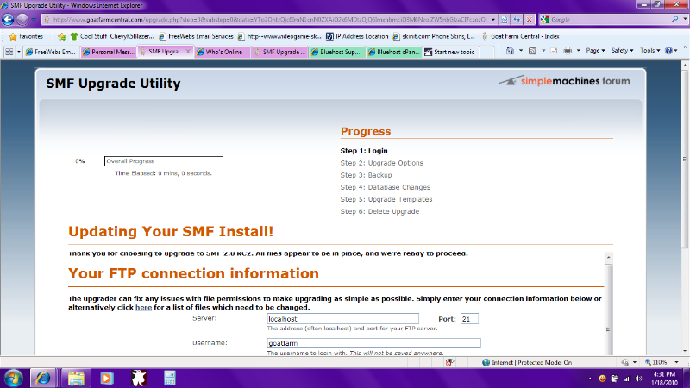Click the network signal tray icon

pyautogui.click(x=627, y=379)
